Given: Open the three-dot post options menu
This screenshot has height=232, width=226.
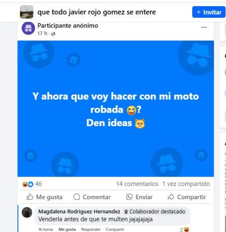Looking at the screenshot, I should pyautogui.click(x=204, y=28).
